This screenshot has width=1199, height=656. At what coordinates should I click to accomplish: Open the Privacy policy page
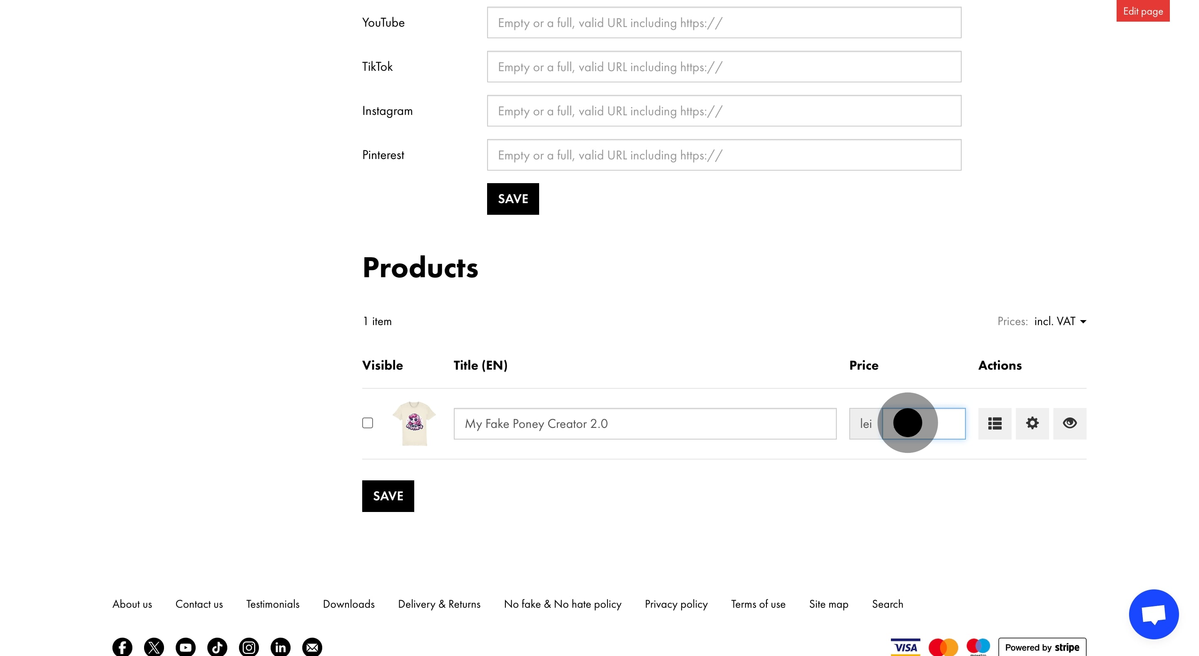click(676, 604)
